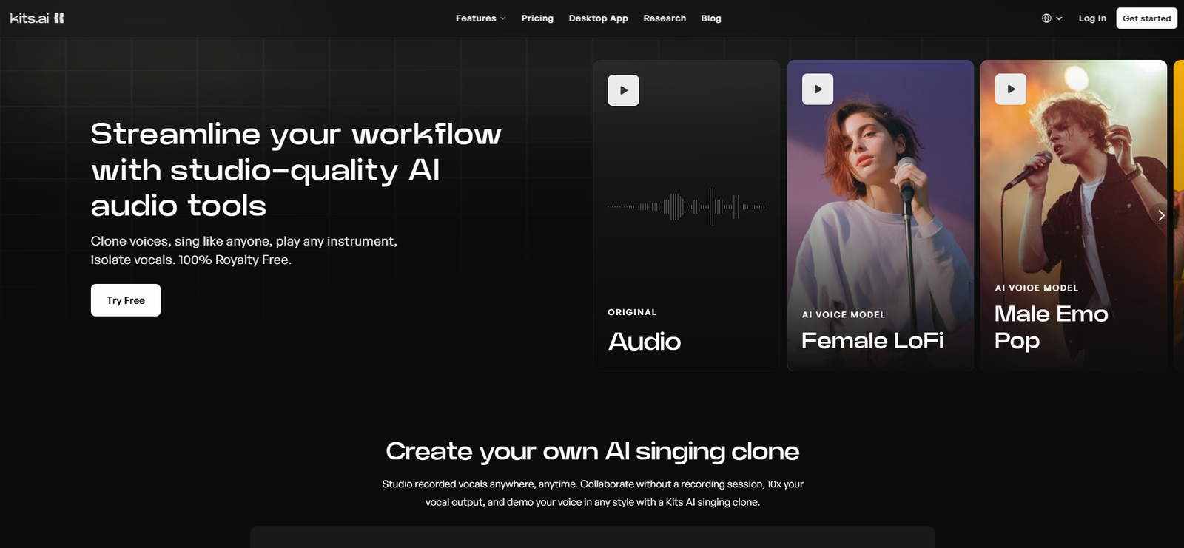Click the "Create your own AI singing clone" heading
The width and height of the screenshot is (1184, 548).
point(592,451)
